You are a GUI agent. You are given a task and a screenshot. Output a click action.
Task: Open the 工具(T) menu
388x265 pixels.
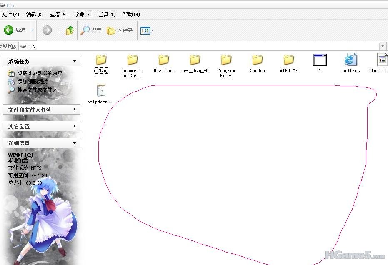coord(107,15)
